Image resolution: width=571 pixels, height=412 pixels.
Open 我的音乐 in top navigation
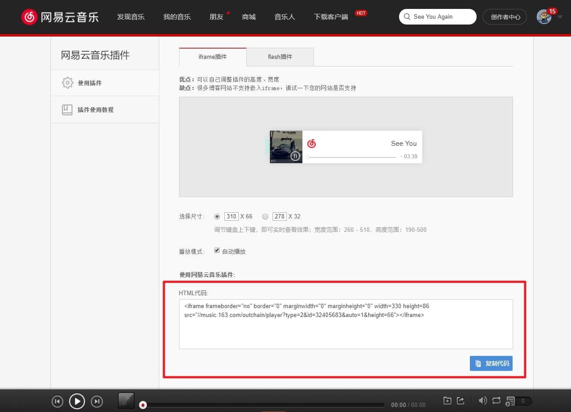point(177,17)
